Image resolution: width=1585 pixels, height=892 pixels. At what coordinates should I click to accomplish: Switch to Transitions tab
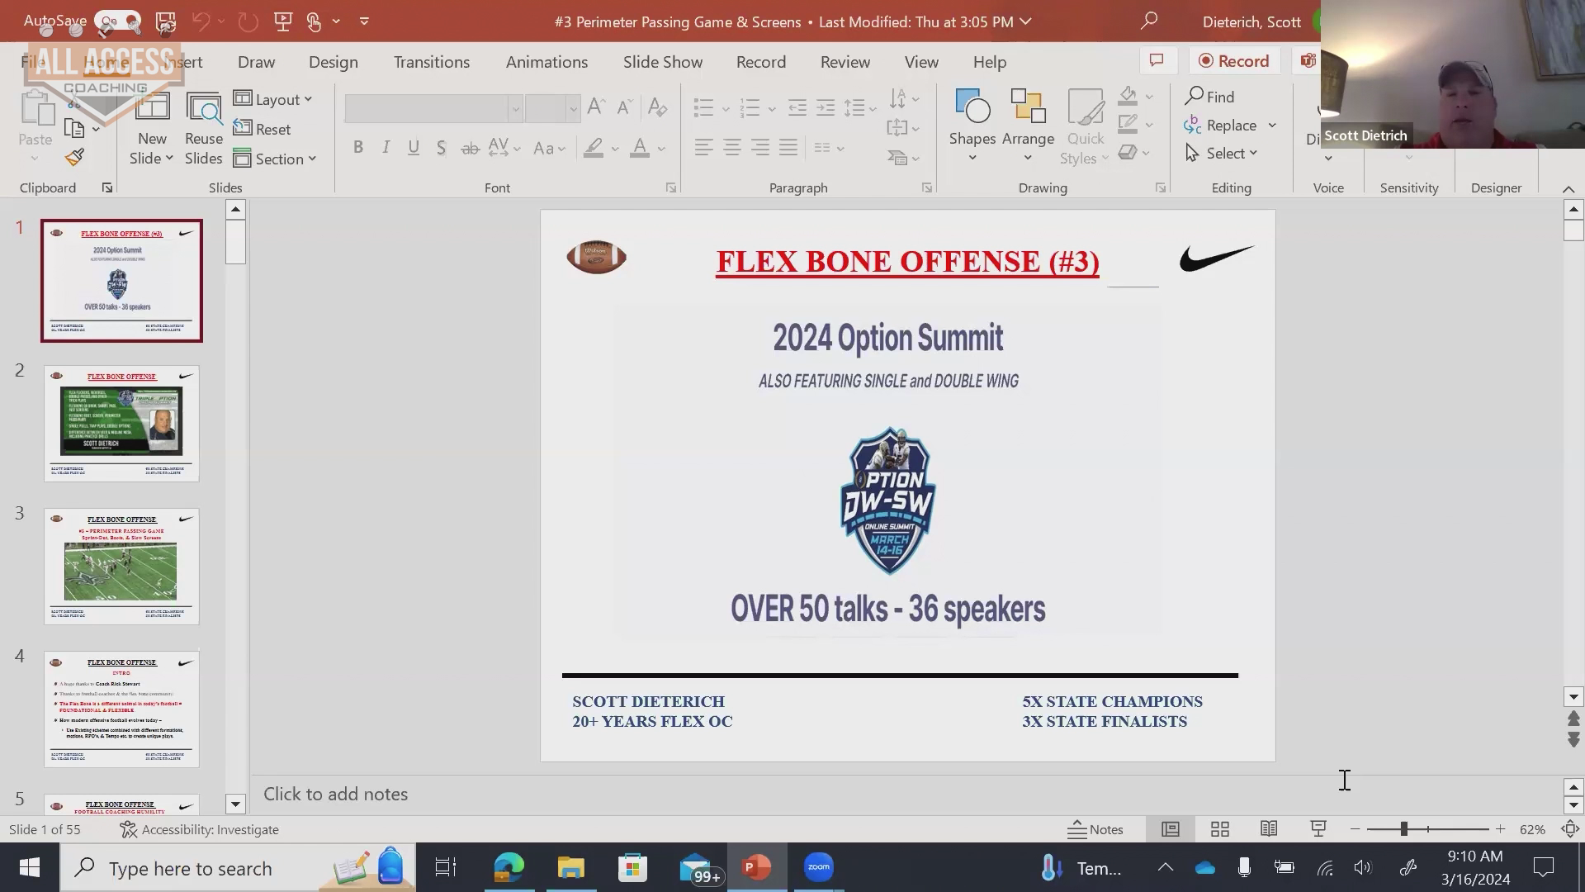coord(432,62)
